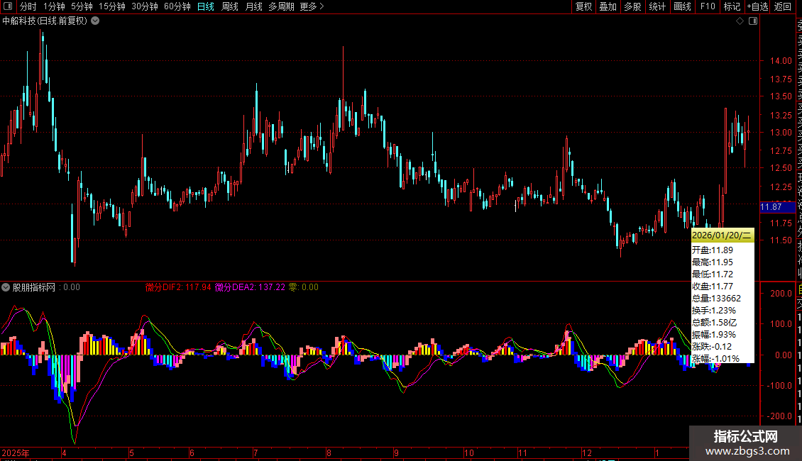The image size is (802, 461).
Task: Click the 微分DEA2: 137.22 label
Action: pos(250,287)
